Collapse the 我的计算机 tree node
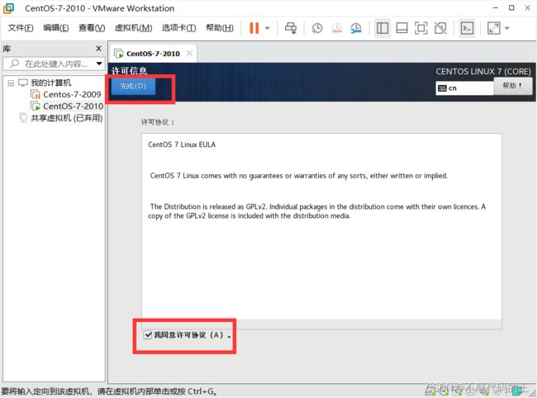The image size is (537, 398). pyautogui.click(x=11, y=83)
